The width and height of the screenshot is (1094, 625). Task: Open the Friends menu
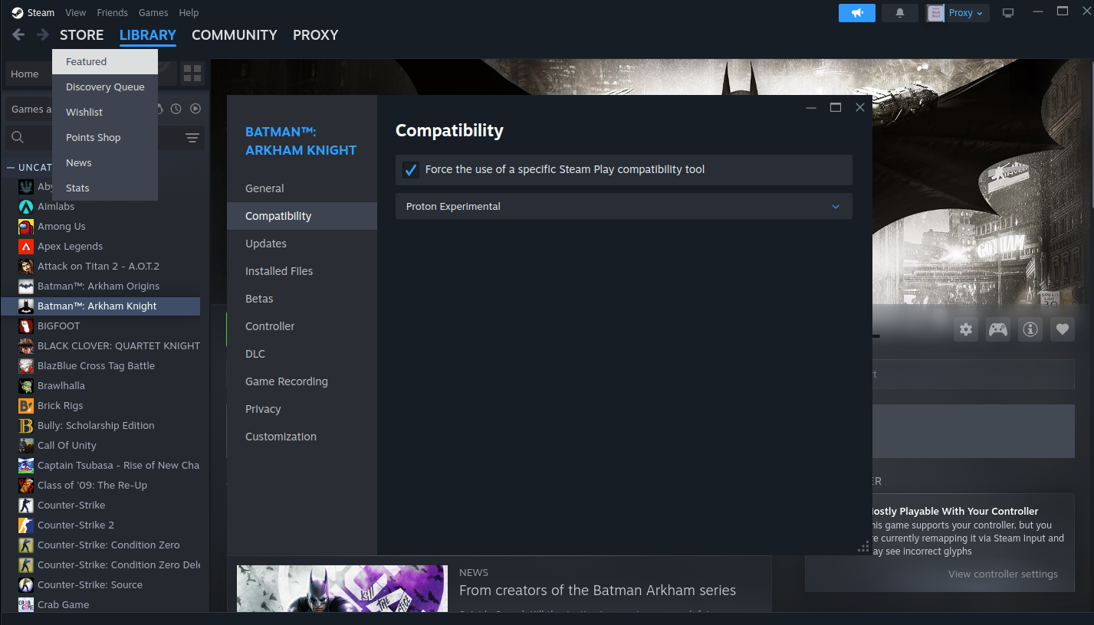(x=113, y=12)
